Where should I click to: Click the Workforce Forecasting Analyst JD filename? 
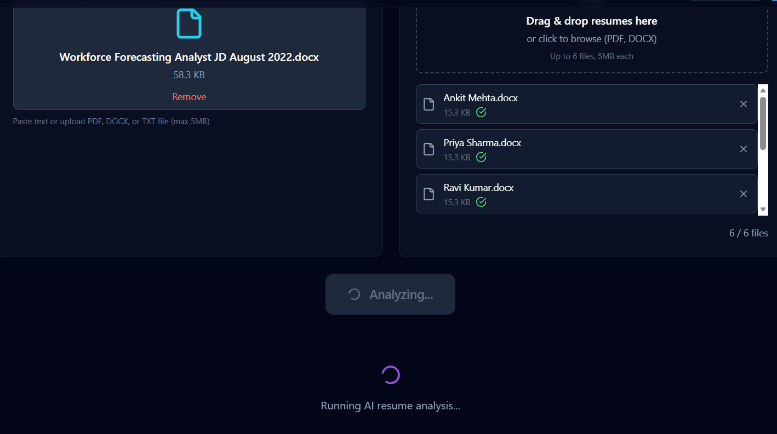(188, 56)
